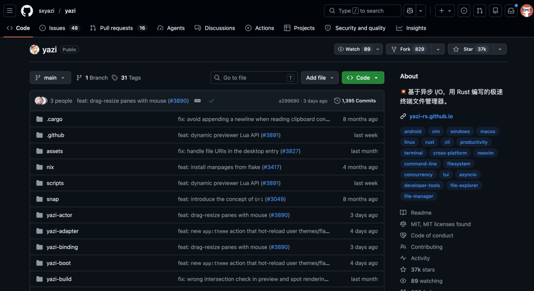Open the hamburger navigation menu
Image resolution: width=534 pixels, height=291 pixels.
point(9,10)
